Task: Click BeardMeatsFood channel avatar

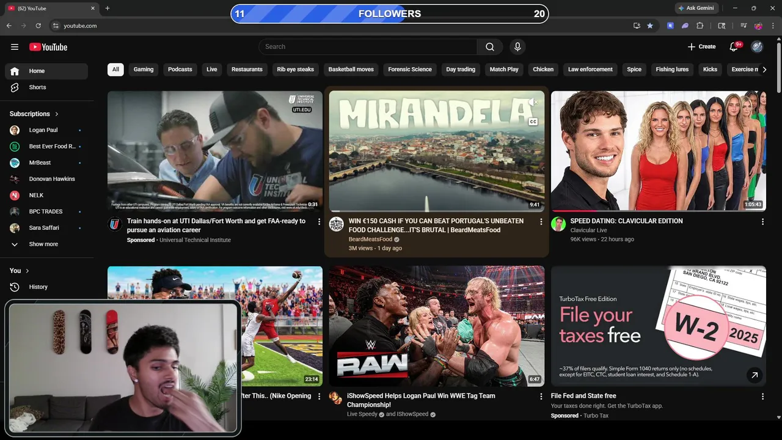Action: click(x=337, y=224)
